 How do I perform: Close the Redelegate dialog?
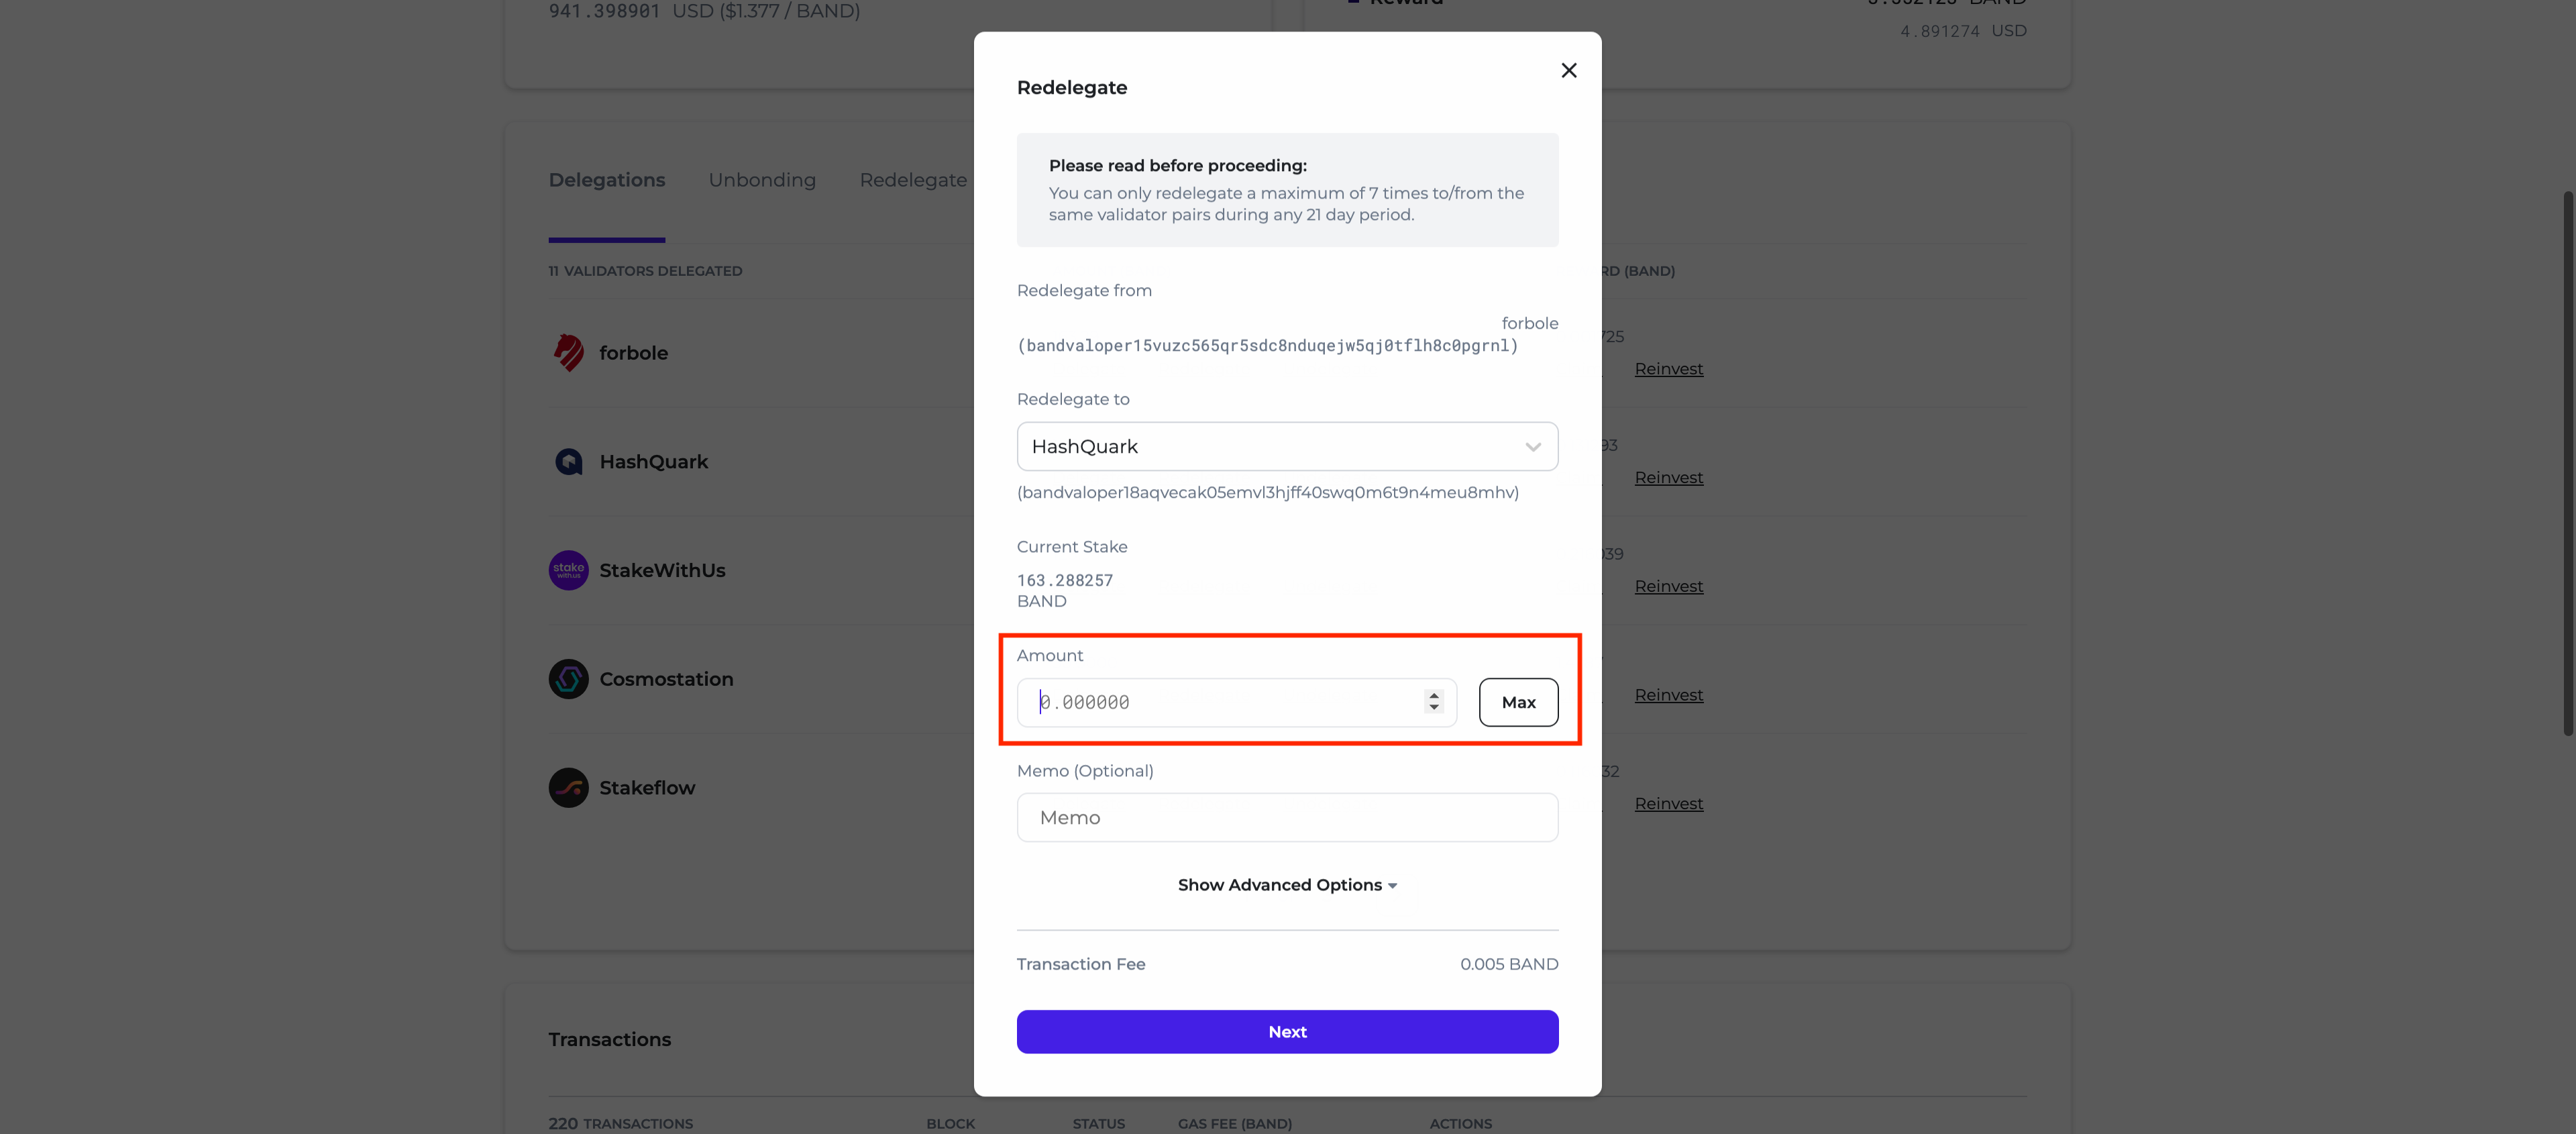[x=1568, y=70]
